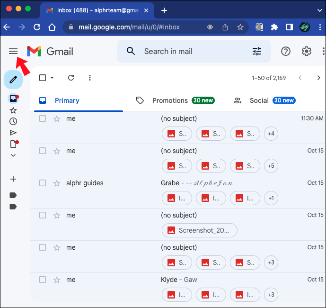Show search options filter icon

[257, 51]
